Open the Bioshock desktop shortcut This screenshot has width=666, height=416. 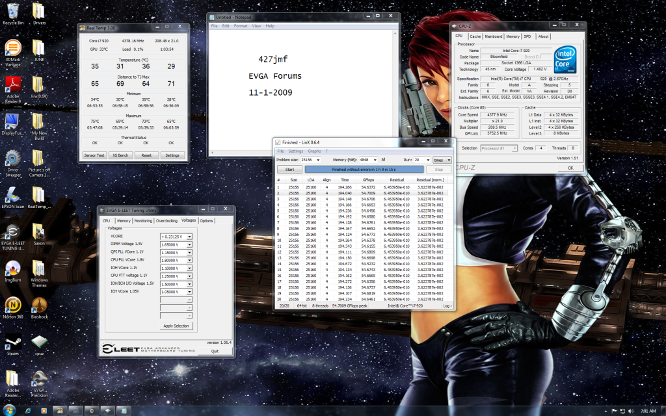(39, 305)
